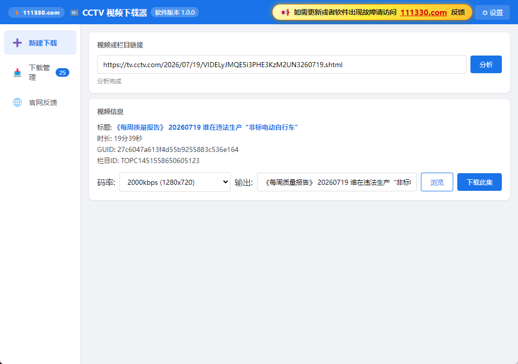The width and height of the screenshot is (518, 364).
Task: Expand the 码率 bitrate dropdown
Action: pos(175,182)
